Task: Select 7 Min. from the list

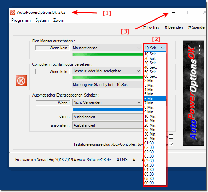Action: click(x=155, y=103)
